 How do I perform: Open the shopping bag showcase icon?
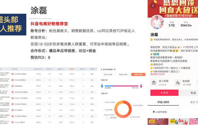pyautogui.click(x=154, y=83)
